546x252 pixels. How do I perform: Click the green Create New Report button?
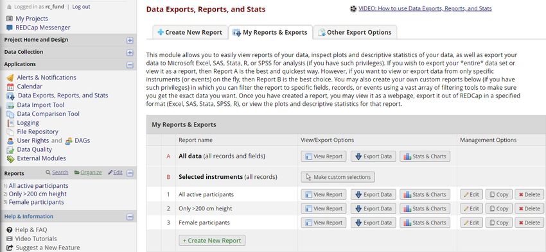(x=212, y=240)
